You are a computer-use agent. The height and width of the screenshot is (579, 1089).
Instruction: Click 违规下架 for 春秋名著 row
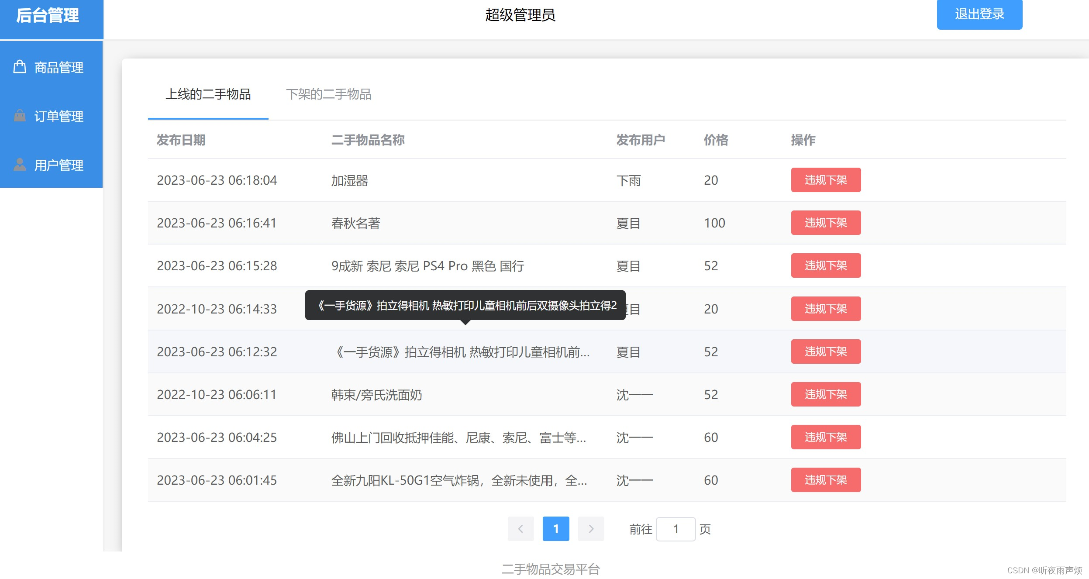tap(826, 223)
